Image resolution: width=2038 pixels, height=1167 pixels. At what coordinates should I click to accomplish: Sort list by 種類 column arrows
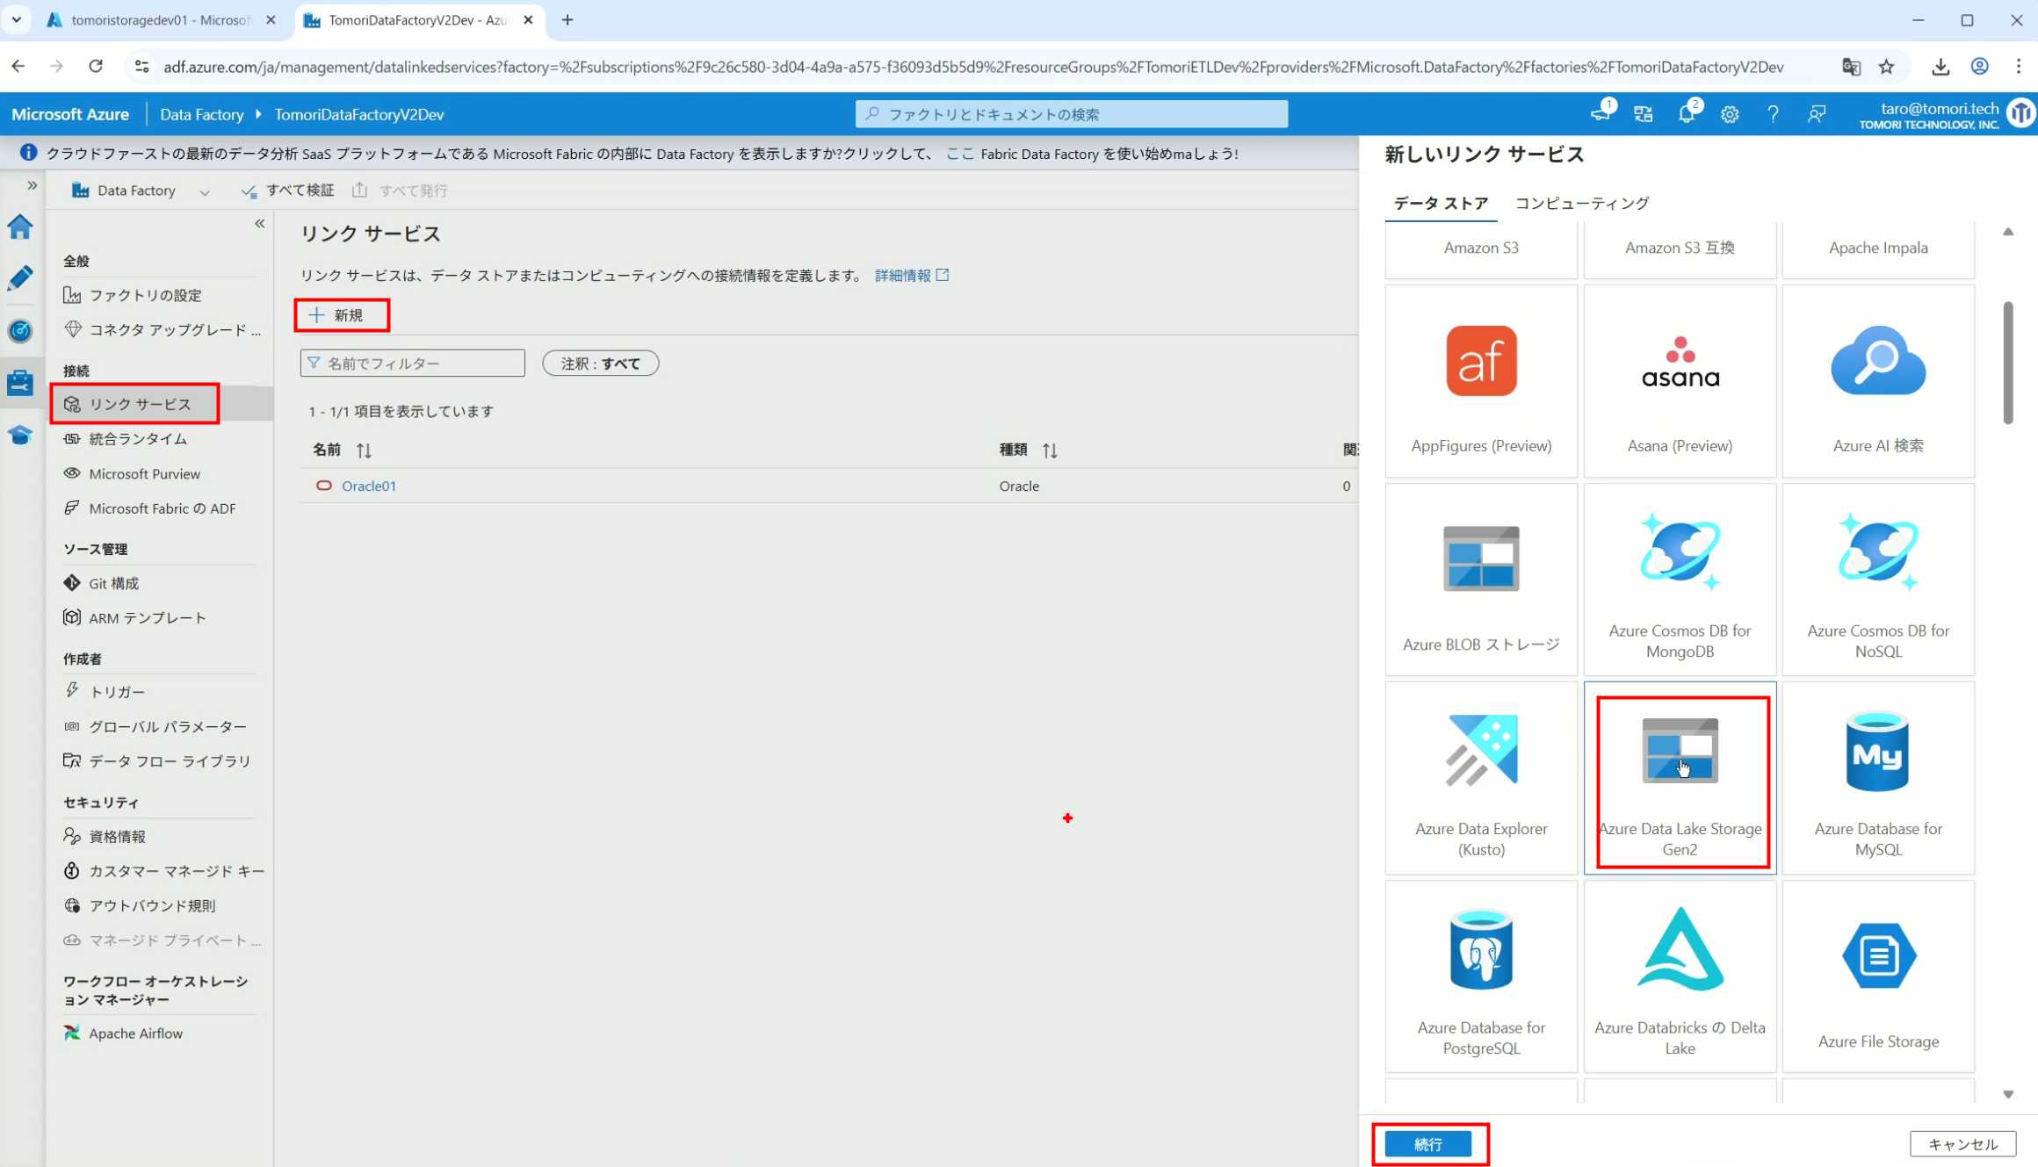click(1050, 450)
